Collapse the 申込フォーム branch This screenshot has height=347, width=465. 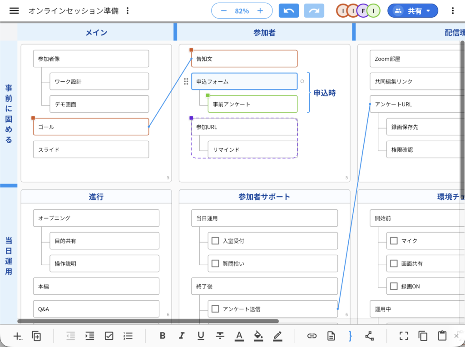click(x=302, y=82)
